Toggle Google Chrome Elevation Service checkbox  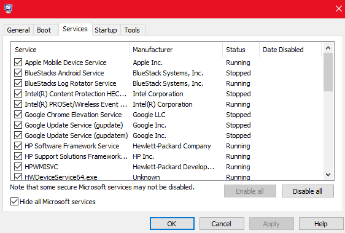pyautogui.click(x=18, y=115)
